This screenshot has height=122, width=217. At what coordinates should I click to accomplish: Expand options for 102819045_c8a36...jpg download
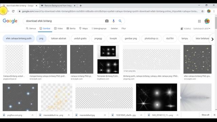pos(141,115)
